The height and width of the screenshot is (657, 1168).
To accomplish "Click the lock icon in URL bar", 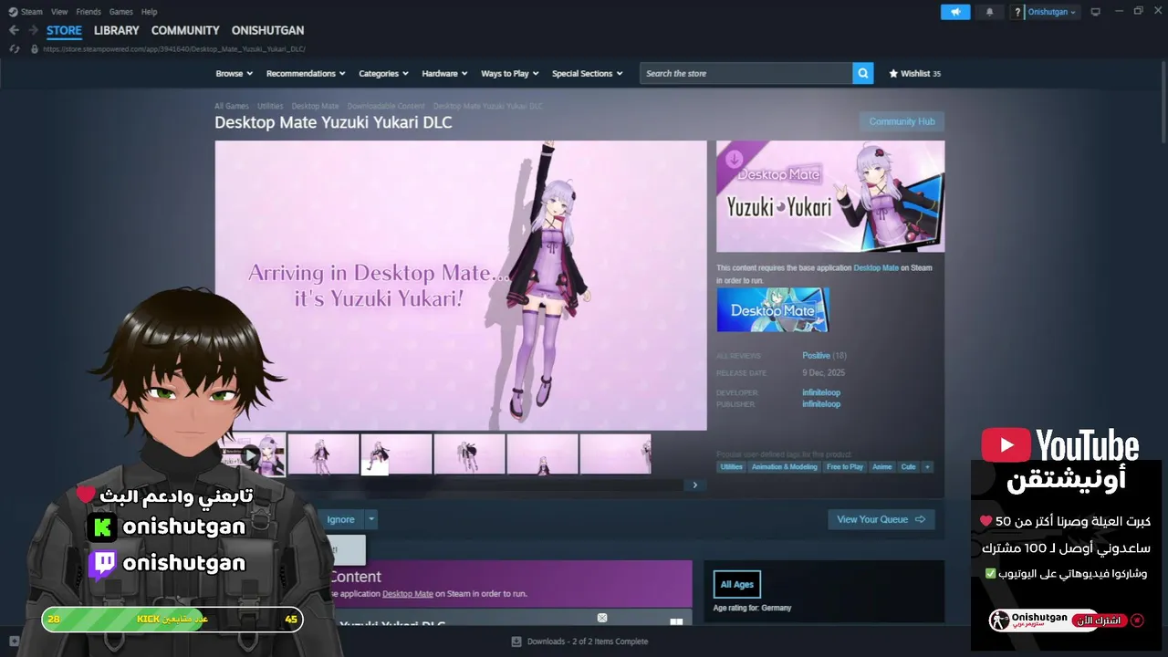I will pyautogui.click(x=35, y=49).
